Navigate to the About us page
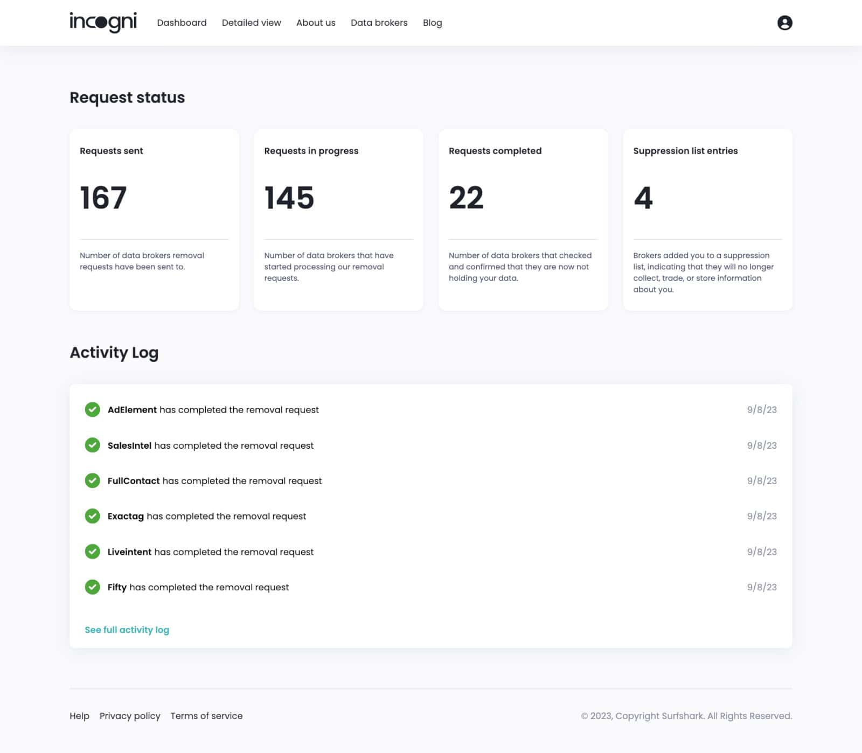 [x=316, y=23]
